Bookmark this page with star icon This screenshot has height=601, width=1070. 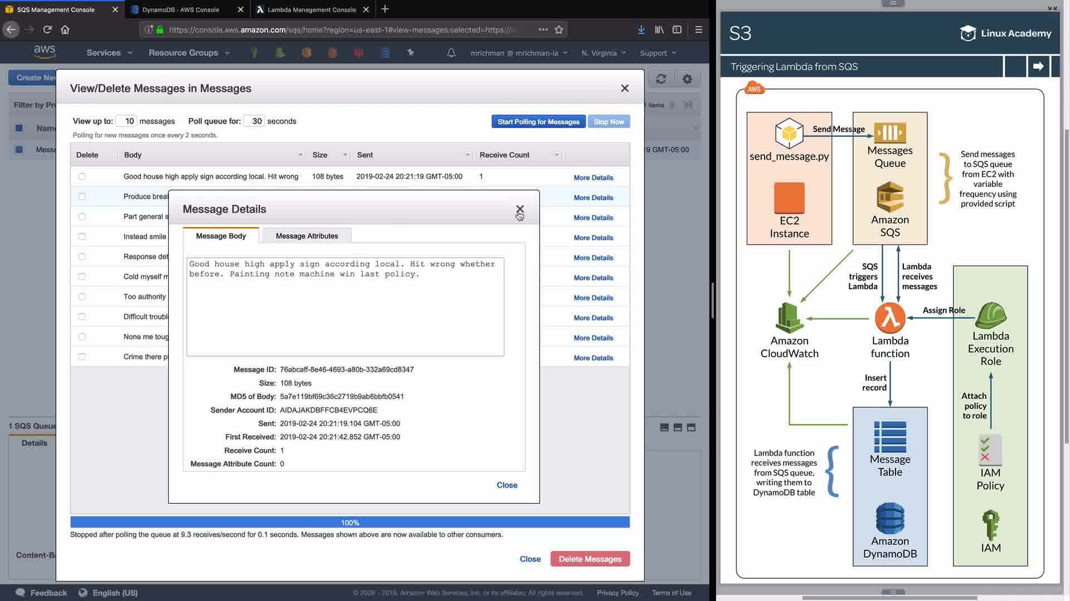coord(559,29)
